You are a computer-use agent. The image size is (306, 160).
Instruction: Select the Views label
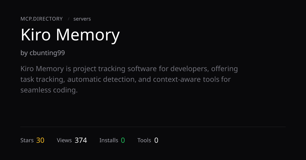[64, 140]
